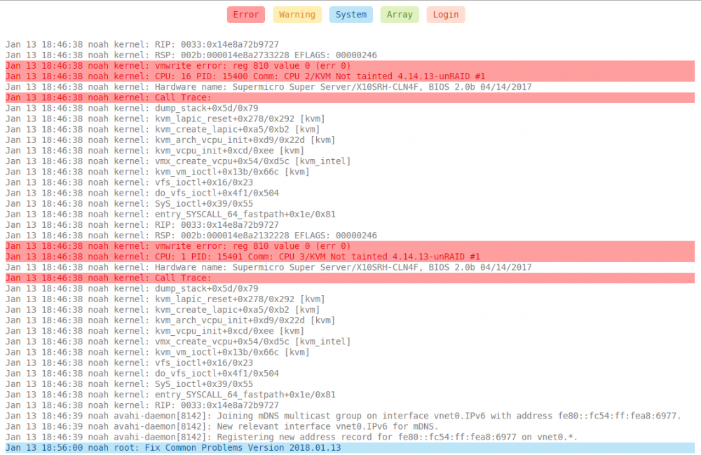701x455 pixels.
Task: Select the Array filter button
Action: coord(400,14)
